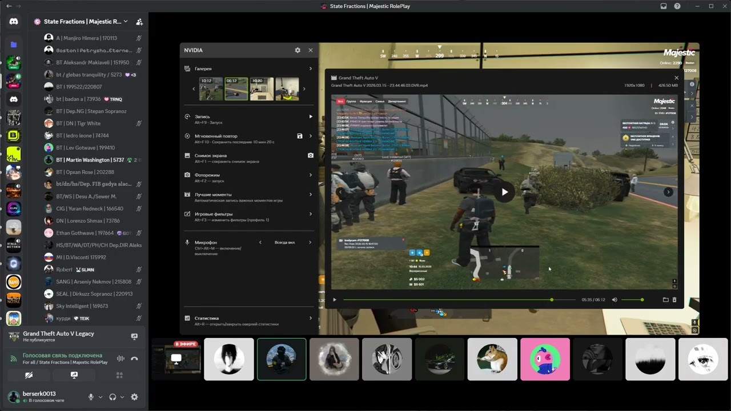Open headphone output options dropdown arrow

(x=122, y=397)
